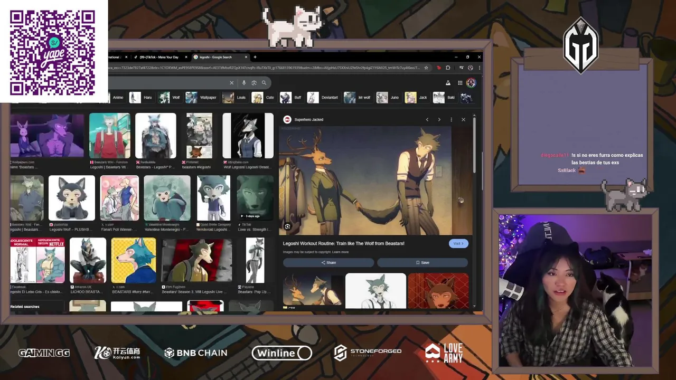Open the Legoshi Wolf plush thumbnail
The height and width of the screenshot is (380, 676).
pyautogui.click(x=72, y=198)
